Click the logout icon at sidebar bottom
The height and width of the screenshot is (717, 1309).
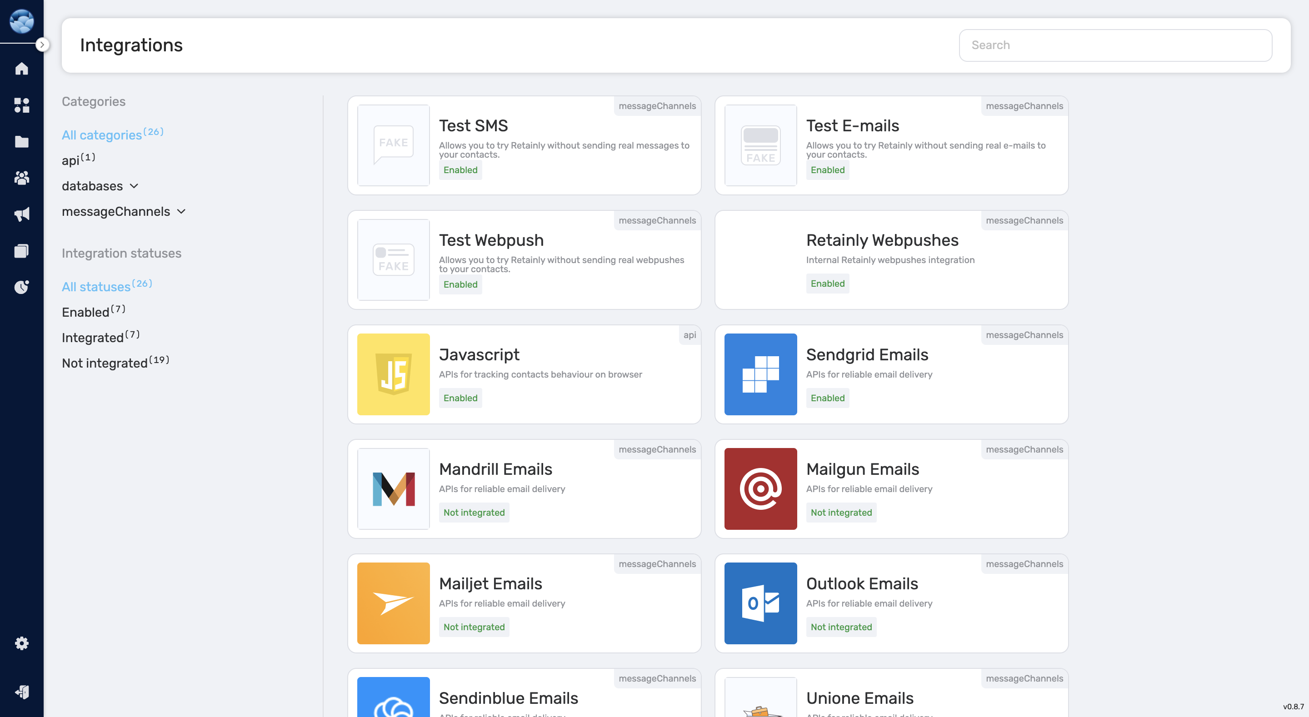(x=21, y=692)
